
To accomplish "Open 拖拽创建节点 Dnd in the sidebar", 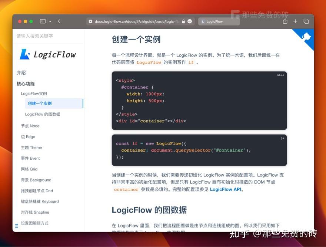I will point(37,191).
